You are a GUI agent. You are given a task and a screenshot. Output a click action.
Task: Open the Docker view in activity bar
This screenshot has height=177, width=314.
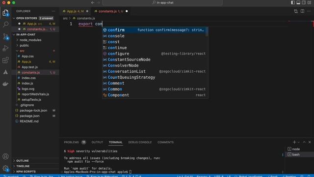(x=5, y=84)
